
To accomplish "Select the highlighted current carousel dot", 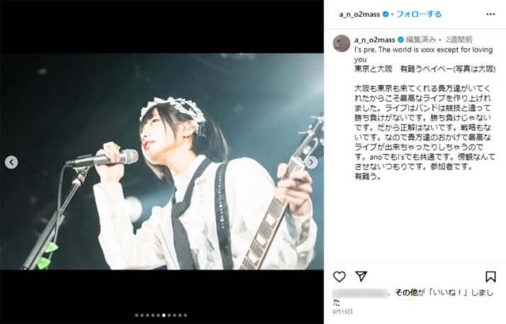I will 164,315.
